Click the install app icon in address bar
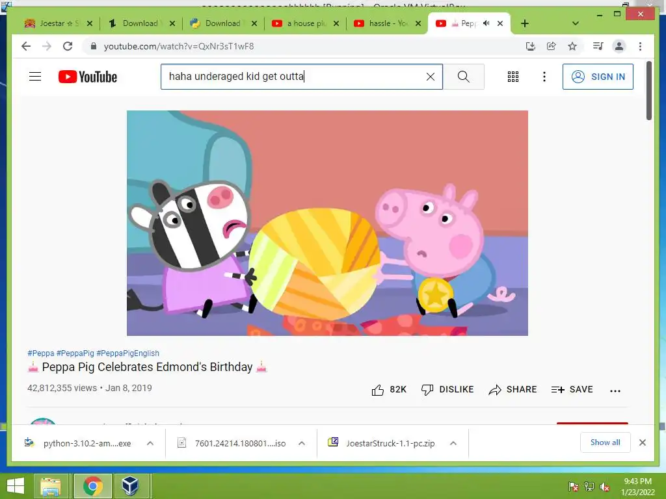Viewport: 666px width, 499px height. (x=531, y=46)
